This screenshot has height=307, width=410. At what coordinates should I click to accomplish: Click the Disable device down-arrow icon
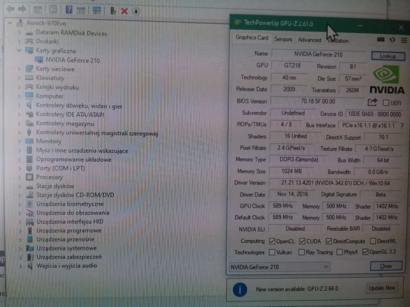(136, 11)
